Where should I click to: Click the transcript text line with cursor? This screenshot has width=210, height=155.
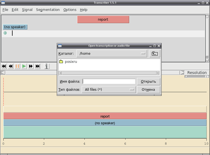103,34
